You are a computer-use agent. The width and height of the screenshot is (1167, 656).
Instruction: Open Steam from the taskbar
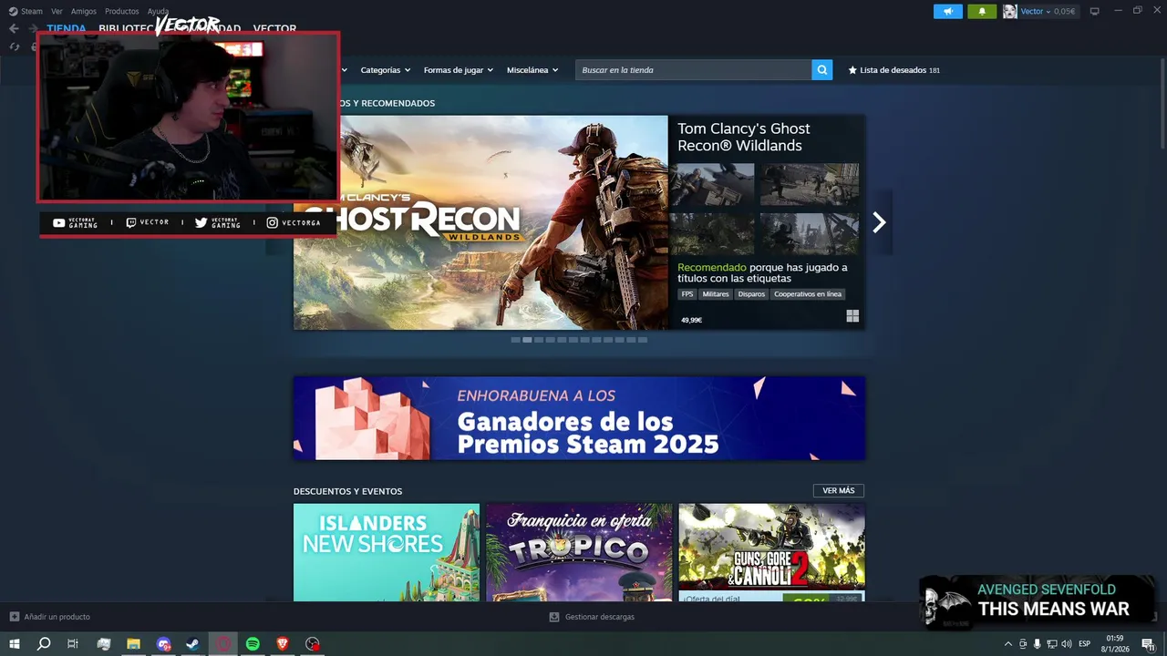(193, 644)
